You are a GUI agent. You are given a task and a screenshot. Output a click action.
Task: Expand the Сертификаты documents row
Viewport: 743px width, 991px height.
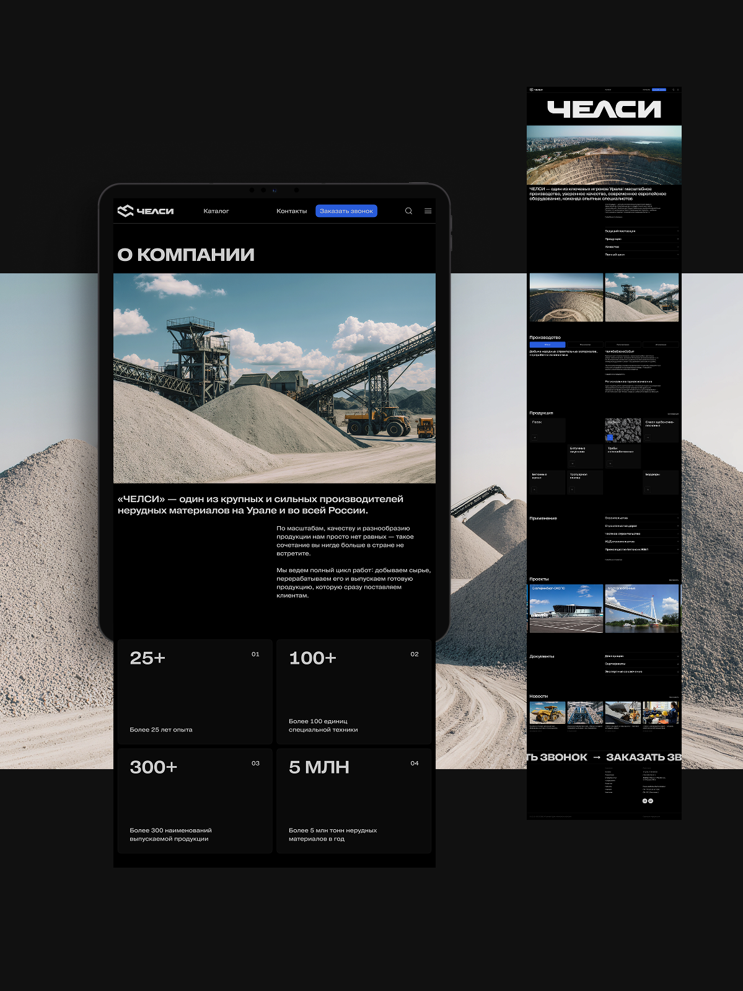[x=641, y=664]
